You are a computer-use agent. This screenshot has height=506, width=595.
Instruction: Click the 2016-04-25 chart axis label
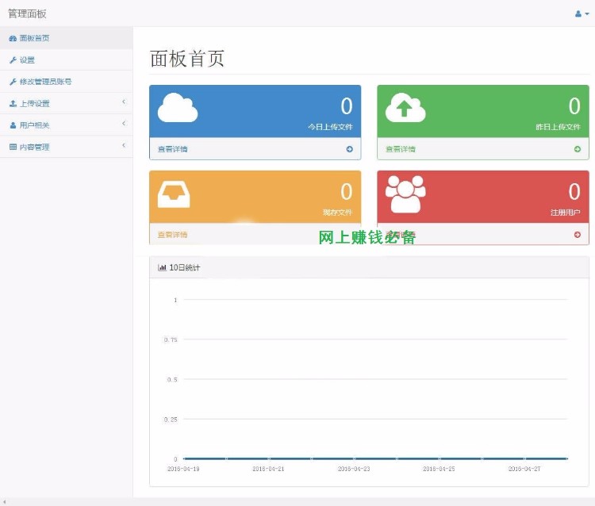(x=439, y=469)
